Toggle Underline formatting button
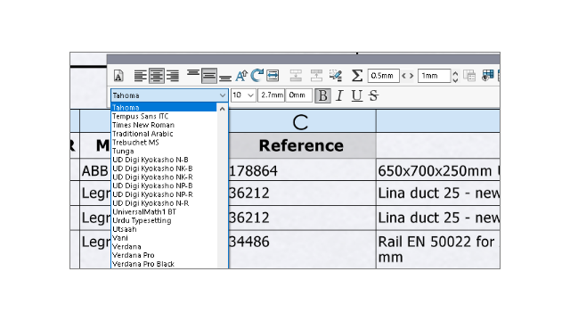The width and height of the screenshot is (570, 321). [356, 95]
